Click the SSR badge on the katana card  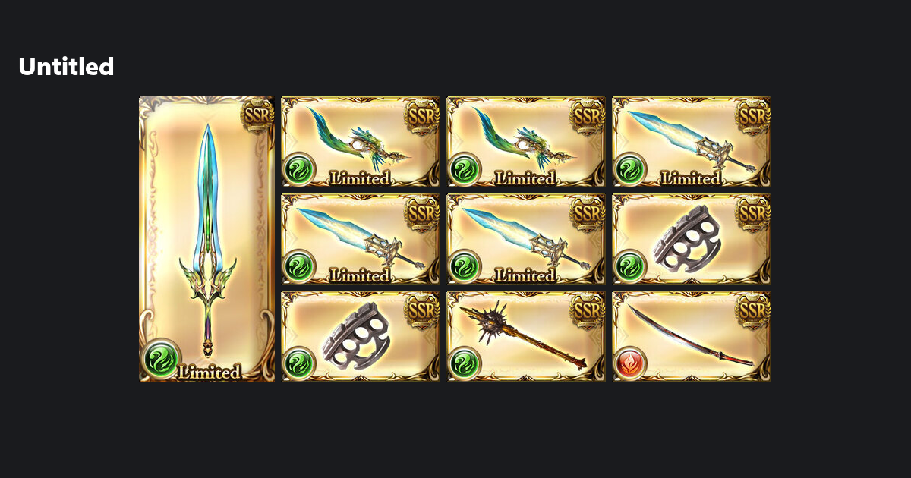753,310
